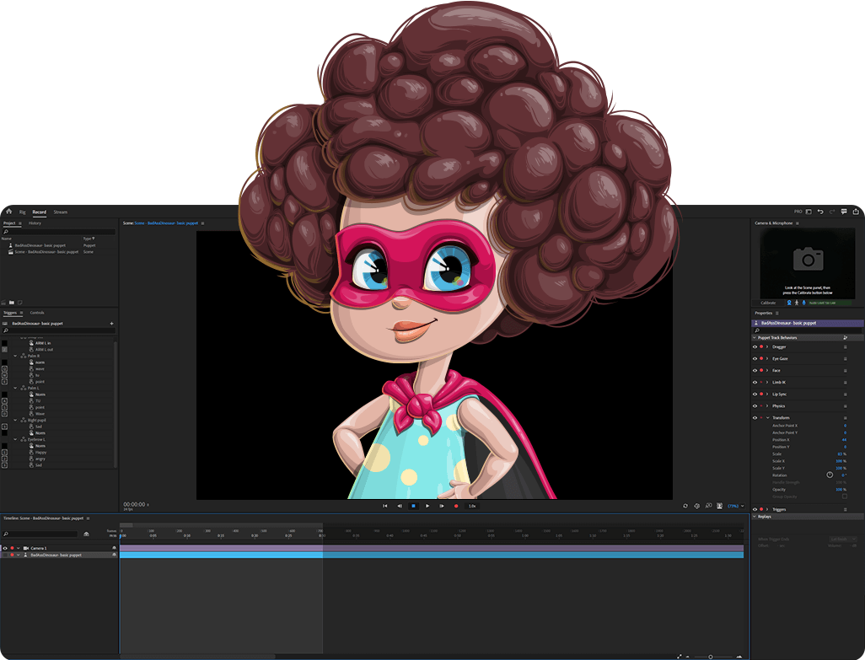Click the Play button in transport controls
The image size is (865, 660).
(x=427, y=506)
